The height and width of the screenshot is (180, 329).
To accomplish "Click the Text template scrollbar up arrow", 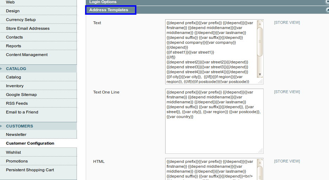I will (260, 24).
